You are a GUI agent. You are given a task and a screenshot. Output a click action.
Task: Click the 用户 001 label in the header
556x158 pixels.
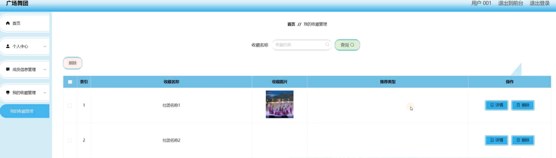point(481,3)
